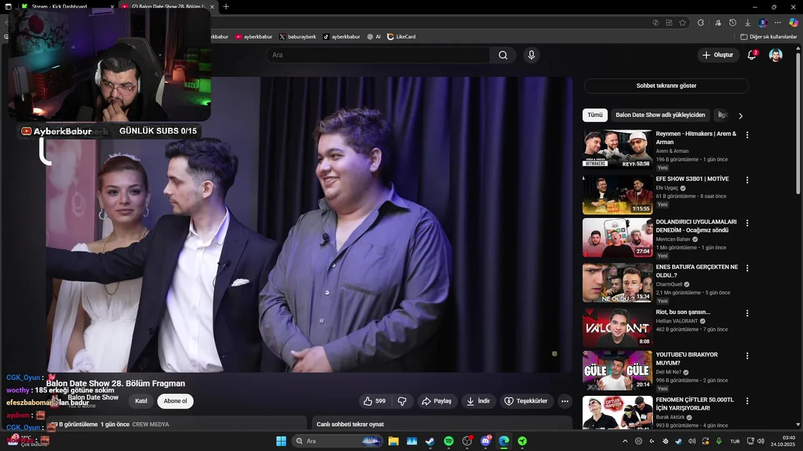Open Microsoft Edge taskbar icon
Screen dimensions: 803x451
pos(504,441)
